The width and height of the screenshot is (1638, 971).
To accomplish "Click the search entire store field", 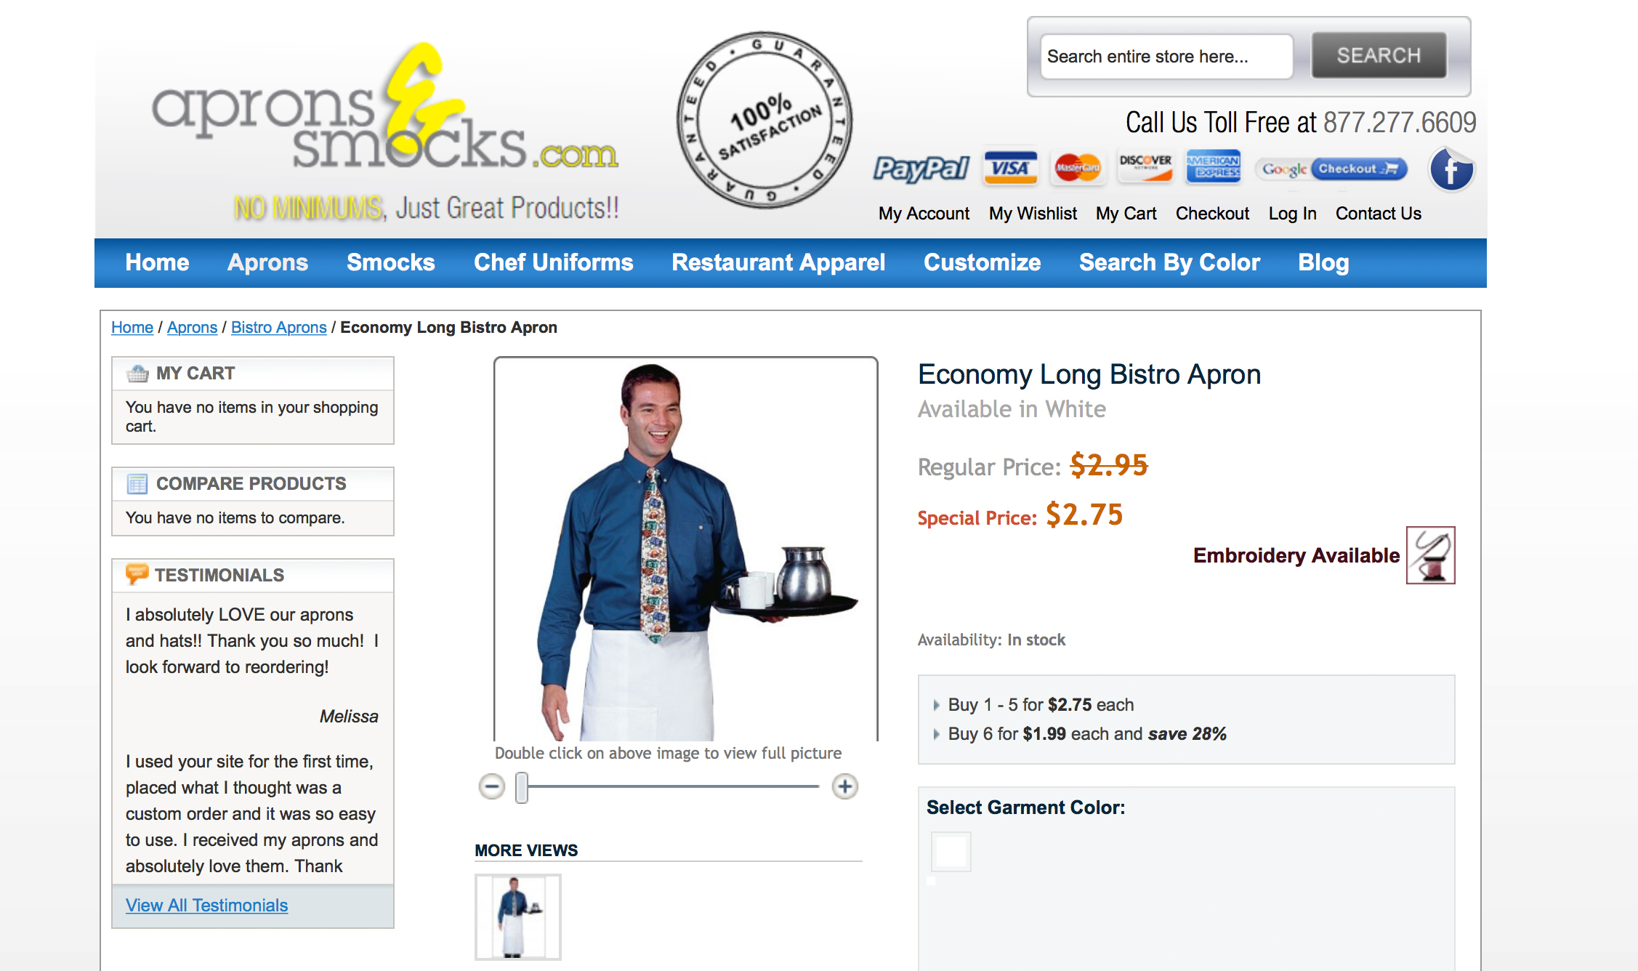I will pyautogui.click(x=1166, y=56).
